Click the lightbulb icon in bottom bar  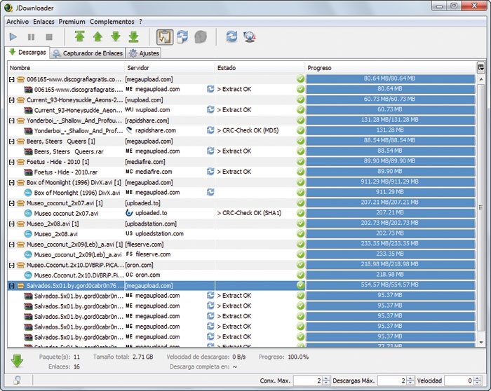(18, 380)
